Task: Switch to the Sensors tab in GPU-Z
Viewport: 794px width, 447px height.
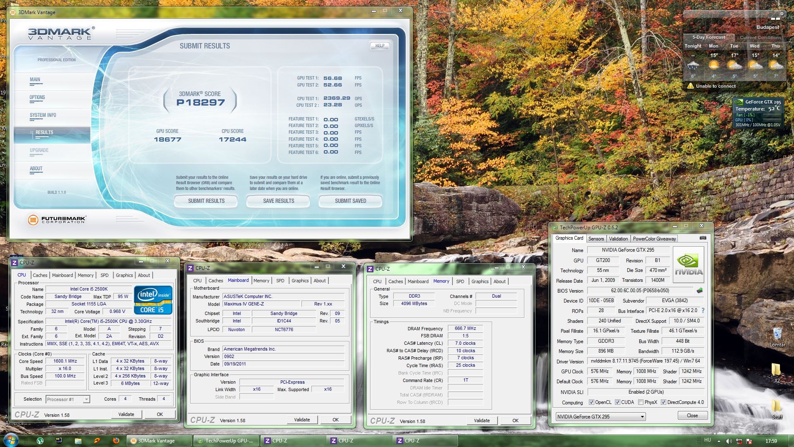Action: click(x=596, y=239)
